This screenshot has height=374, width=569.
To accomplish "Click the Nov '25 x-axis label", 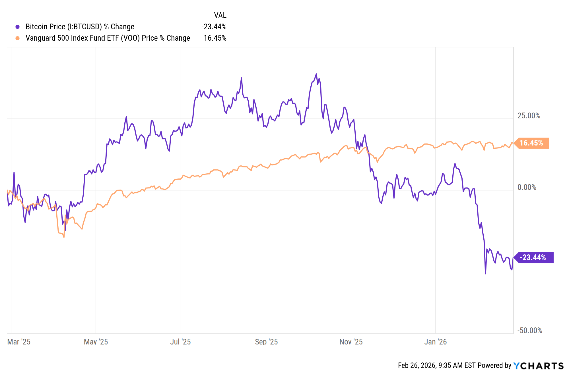I will point(351,342).
